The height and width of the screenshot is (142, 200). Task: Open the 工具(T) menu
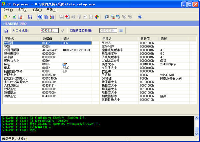[36, 10]
